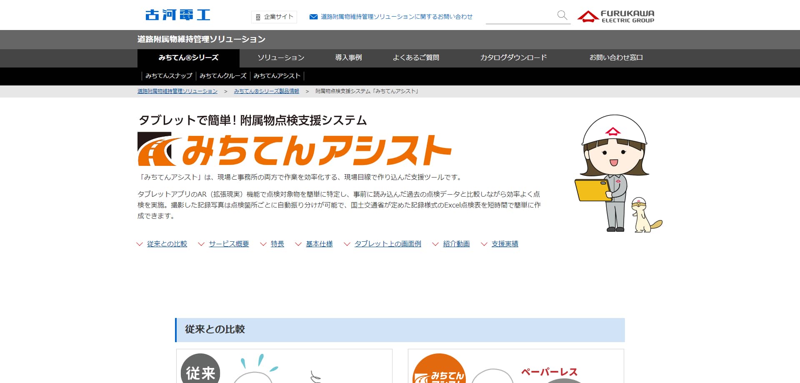Select みちてんスナップ submenu item
Viewport: 800px width, 383px height.
169,76
